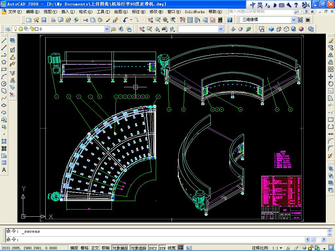Toggle 正交 ortho mode
Screen dimensions: 335x251
click(95, 248)
